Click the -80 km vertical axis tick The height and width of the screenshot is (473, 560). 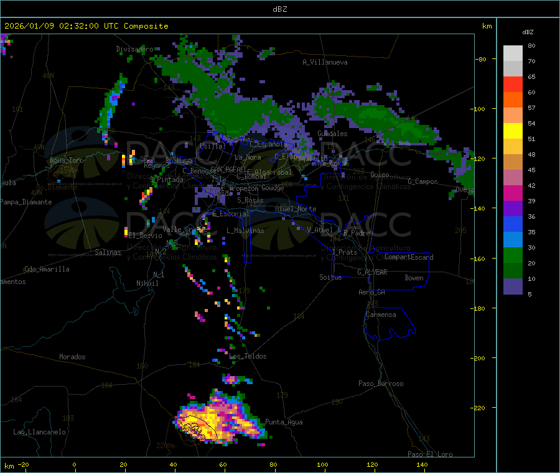click(481, 59)
